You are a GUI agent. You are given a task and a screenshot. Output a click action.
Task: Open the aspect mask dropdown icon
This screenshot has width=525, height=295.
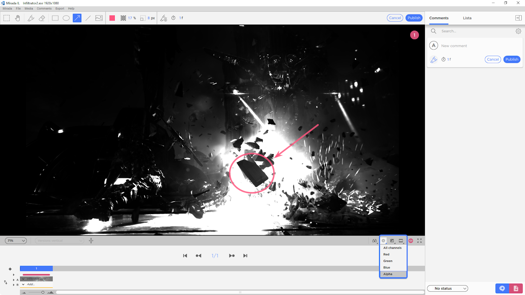point(401,241)
